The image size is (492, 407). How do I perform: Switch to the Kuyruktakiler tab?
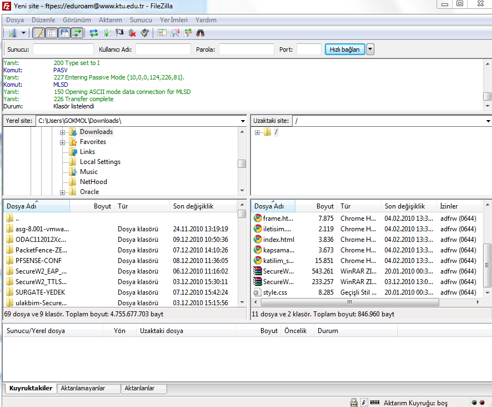[31, 388]
